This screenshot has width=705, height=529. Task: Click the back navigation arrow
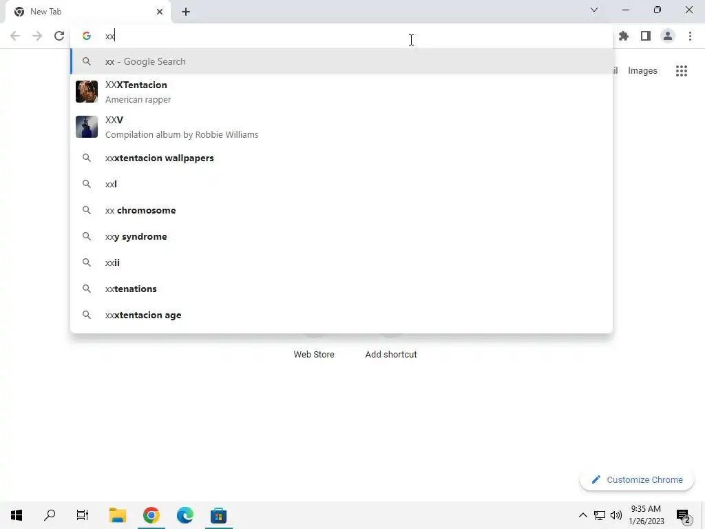coord(15,36)
